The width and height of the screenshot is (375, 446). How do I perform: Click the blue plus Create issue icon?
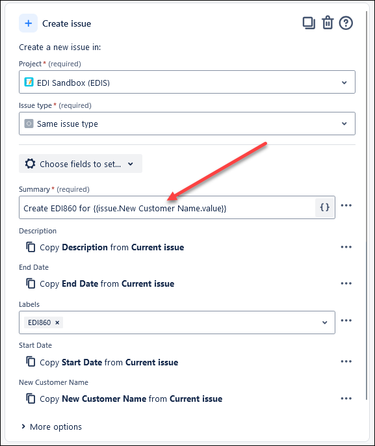click(28, 23)
